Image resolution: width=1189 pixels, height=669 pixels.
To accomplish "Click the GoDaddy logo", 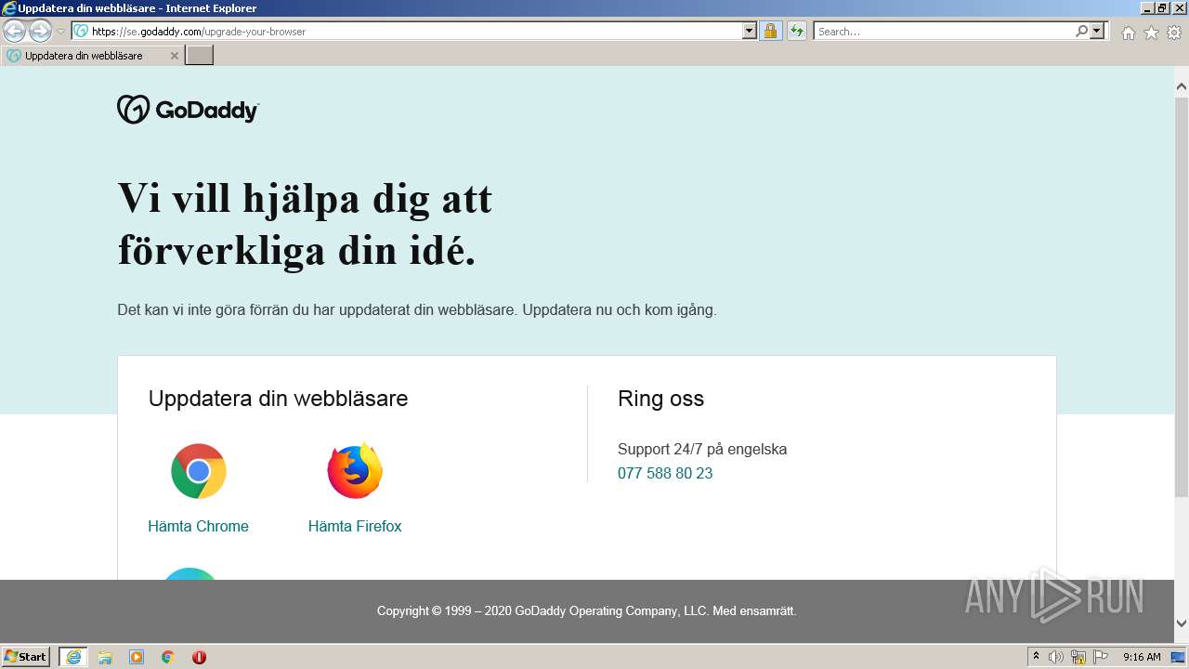I will click(x=188, y=110).
